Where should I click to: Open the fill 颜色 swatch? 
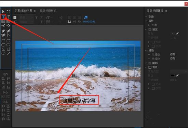point(173,34)
